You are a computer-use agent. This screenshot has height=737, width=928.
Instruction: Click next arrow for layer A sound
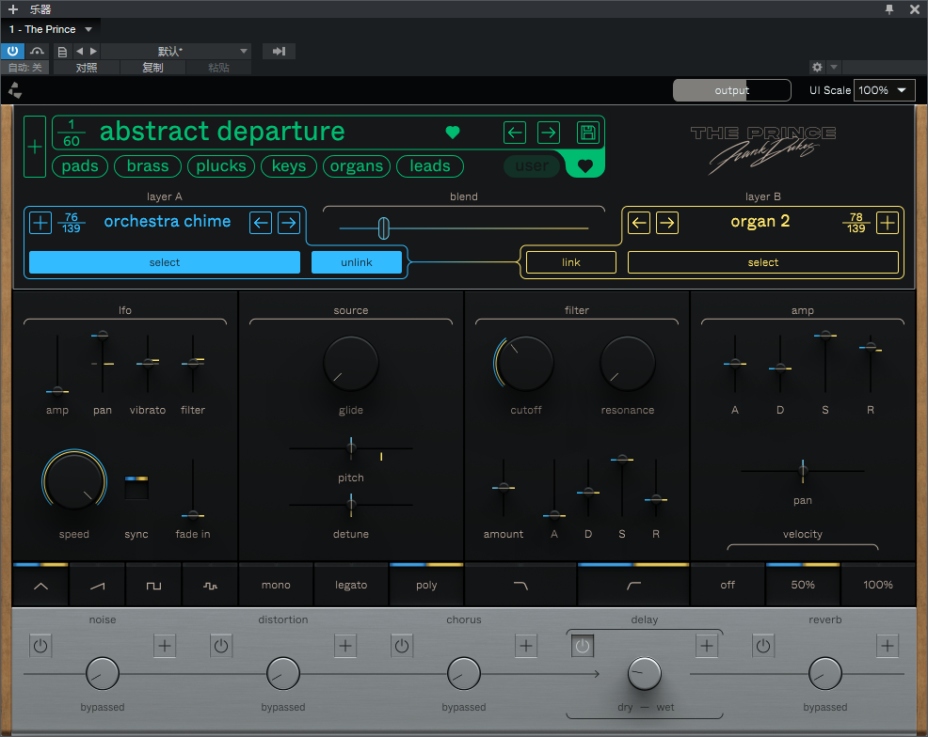coord(289,223)
